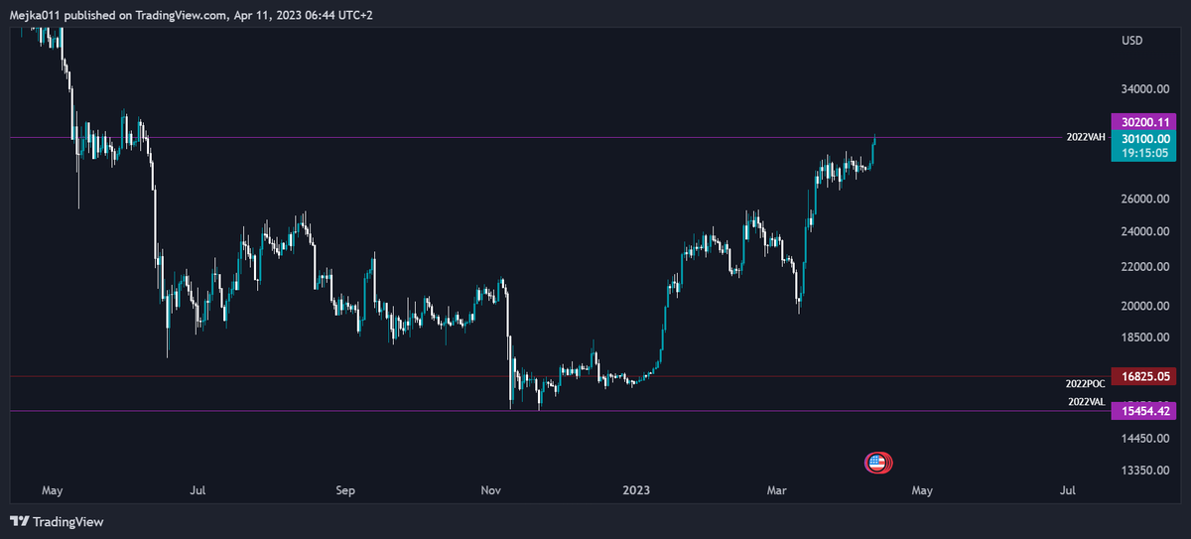Click the 2023 label on time axis
This screenshot has height=539, width=1191.
click(636, 490)
